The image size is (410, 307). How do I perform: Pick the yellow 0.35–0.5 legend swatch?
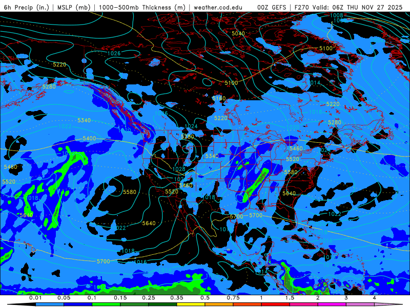click(191, 304)
